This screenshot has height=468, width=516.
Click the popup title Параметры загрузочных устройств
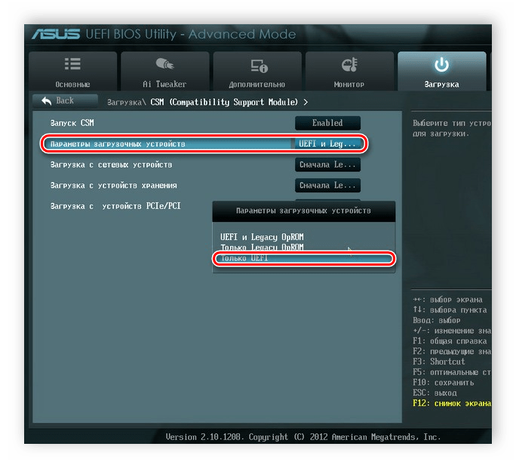(303, 211)
